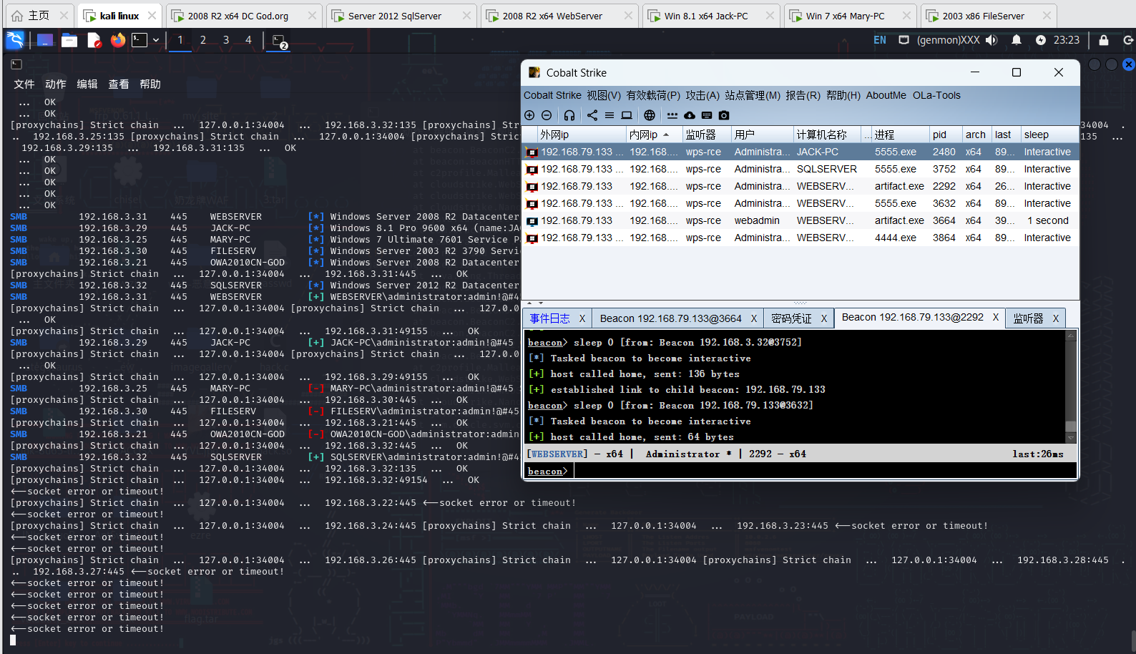Open credentials via password dots icon
Screen dimensions: 1136x654
click(x=672, y=115)
